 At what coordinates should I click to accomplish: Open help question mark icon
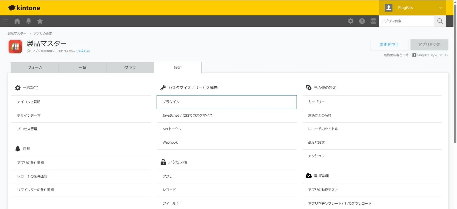(x=362, y=21)
